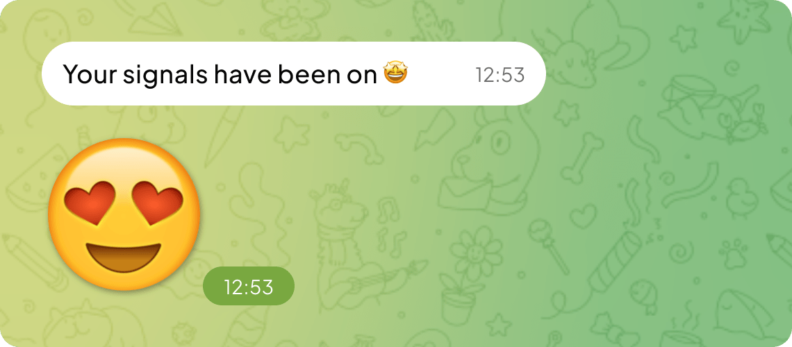Image resolution: width=792 pixels, height=347 pixels.
Task: Click the small heart doodle in background
Action: pyautogui.click(x=582, y=215)
